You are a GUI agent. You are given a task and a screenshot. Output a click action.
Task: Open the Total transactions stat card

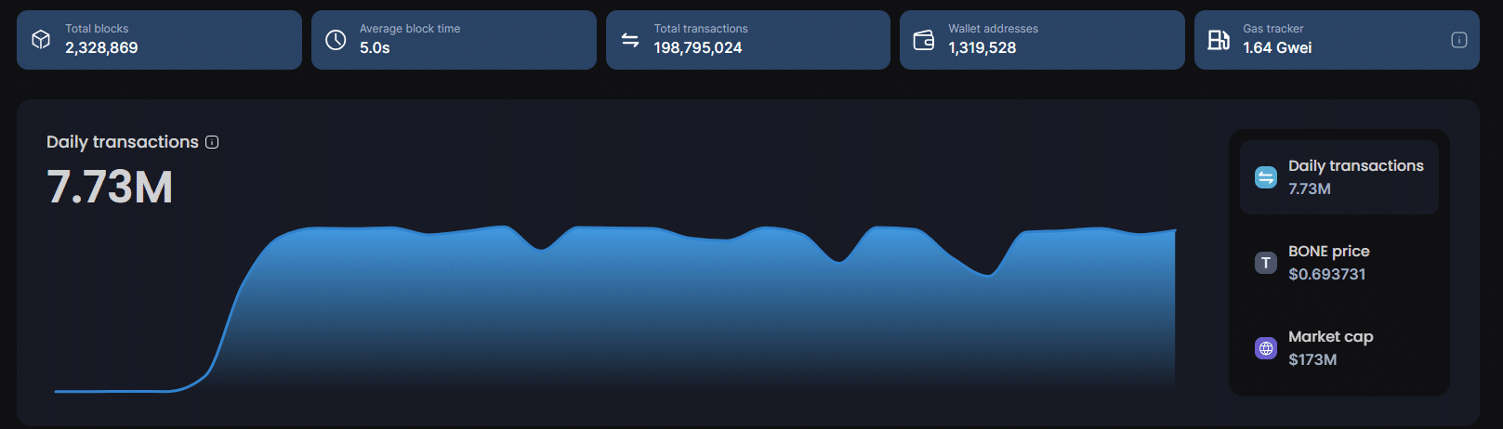pos(748,40)
